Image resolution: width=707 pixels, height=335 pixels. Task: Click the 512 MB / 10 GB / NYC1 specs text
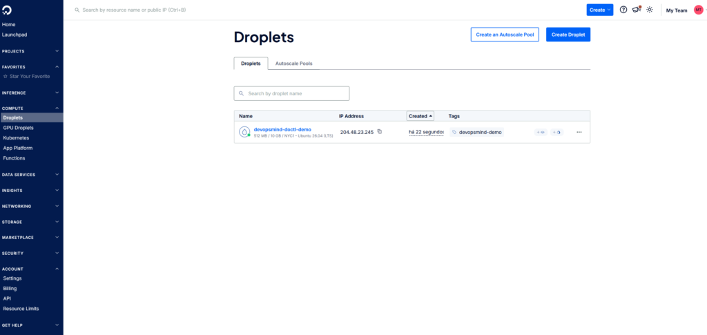point(293,135)
